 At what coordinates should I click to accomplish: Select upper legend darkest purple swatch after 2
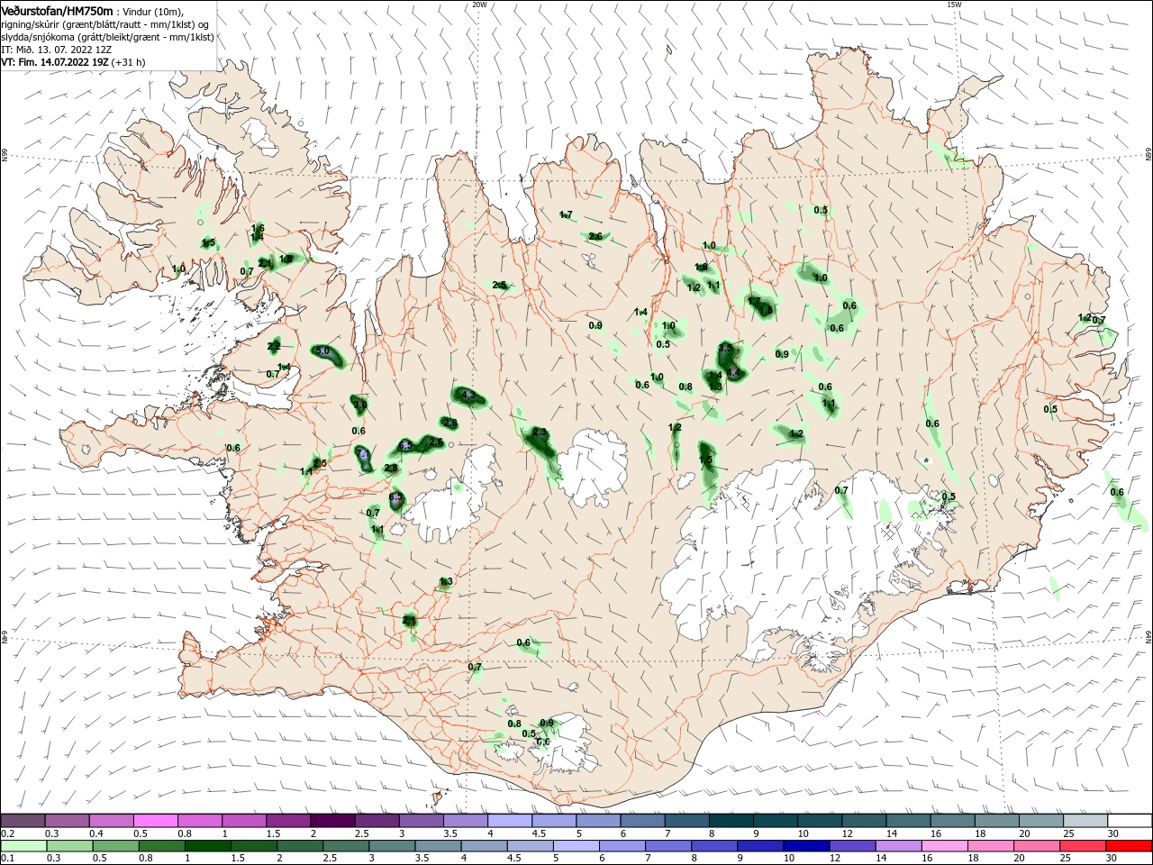pos(332,821)
